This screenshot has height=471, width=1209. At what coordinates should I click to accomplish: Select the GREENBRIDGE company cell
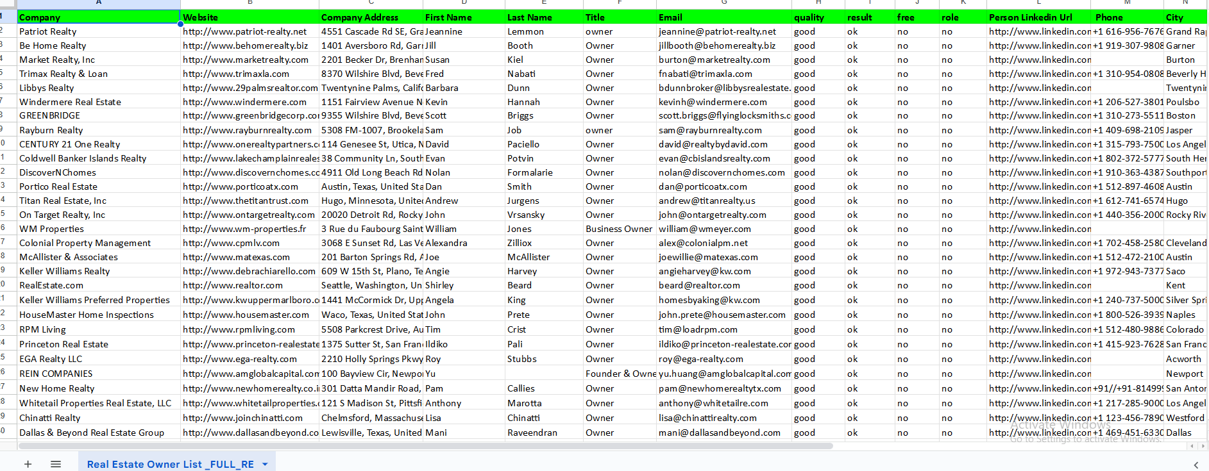(x=99, y=115)
